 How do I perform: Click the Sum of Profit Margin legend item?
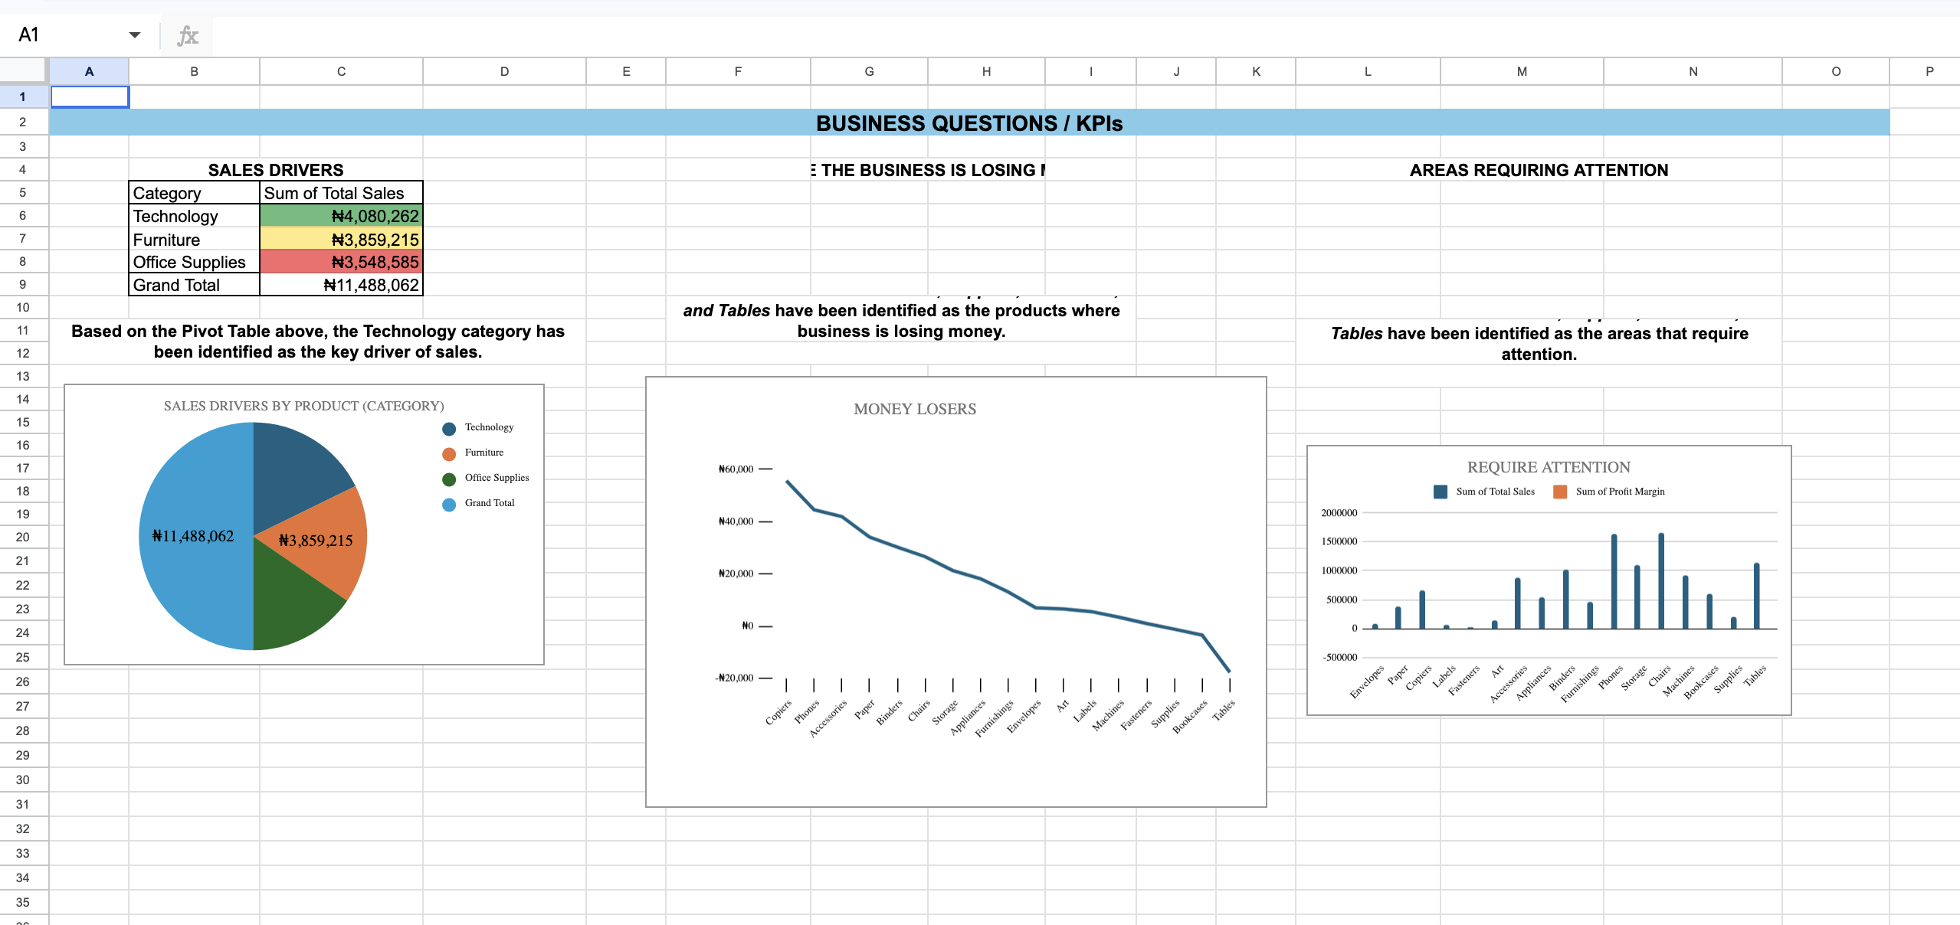(1609, 492)
